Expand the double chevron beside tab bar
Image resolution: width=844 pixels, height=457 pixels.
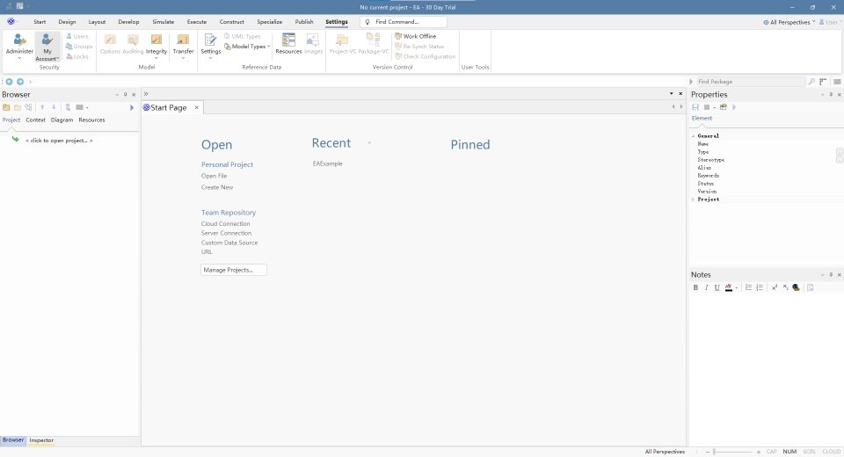146,94
